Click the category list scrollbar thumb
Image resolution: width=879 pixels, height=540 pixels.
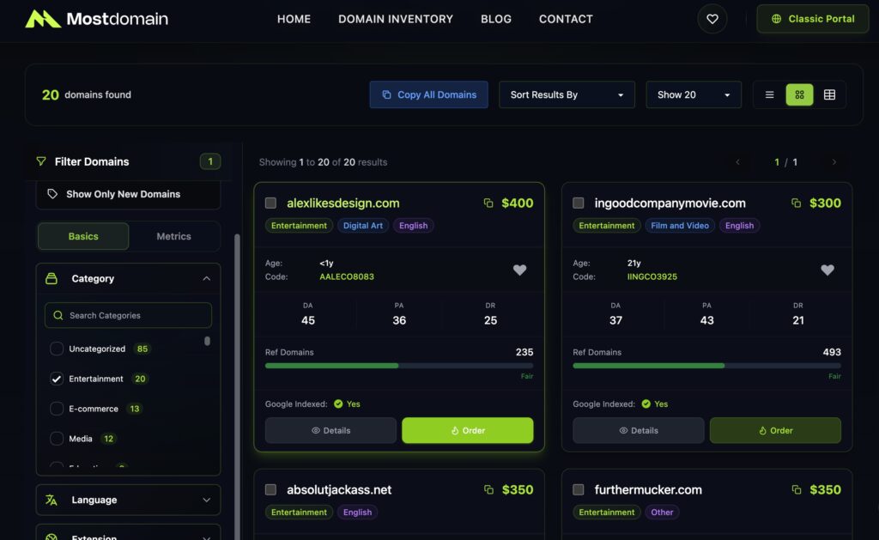click(208, 341)
